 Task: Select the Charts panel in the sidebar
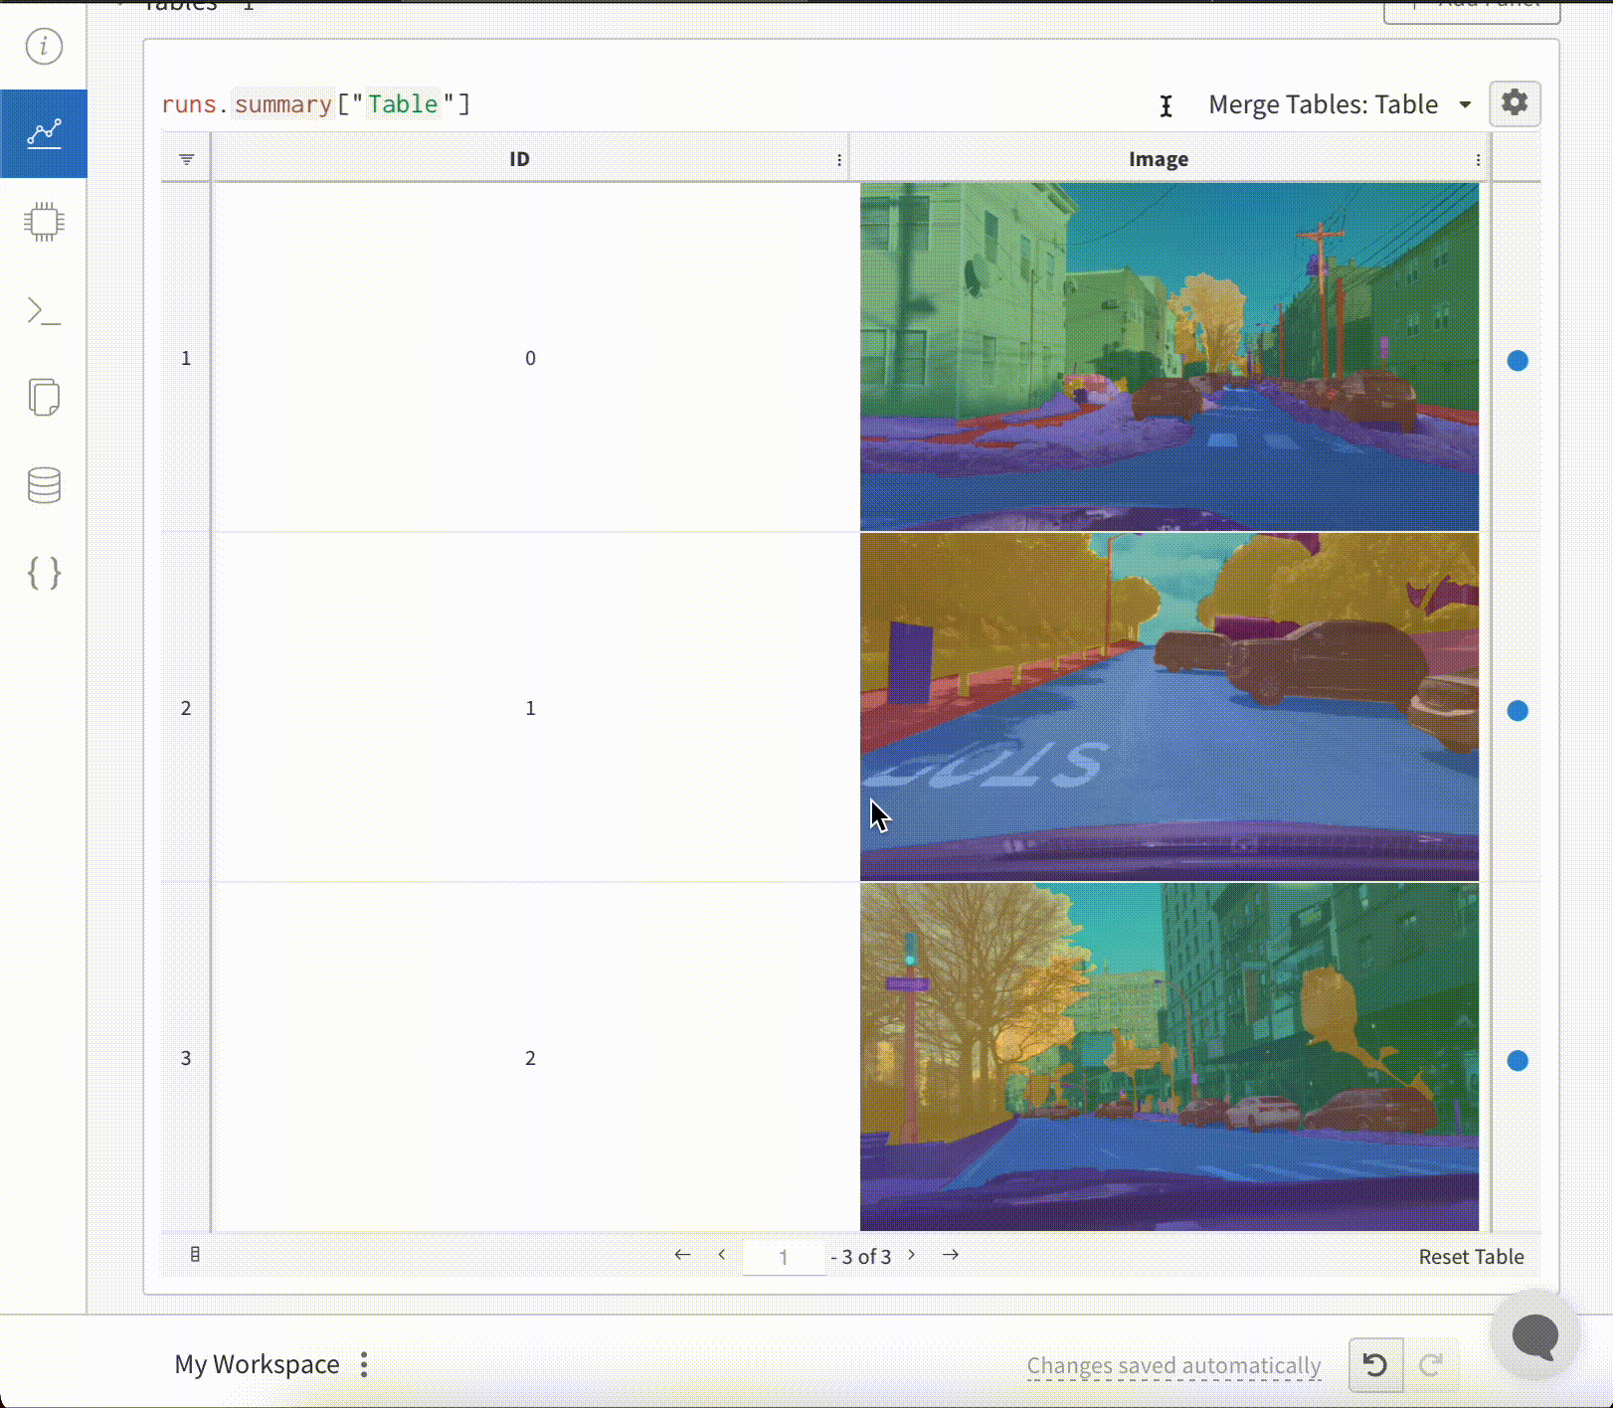click(x=44, y=132)
